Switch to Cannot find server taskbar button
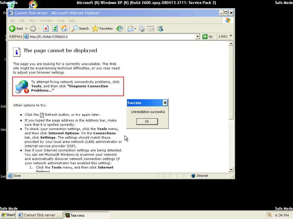This screenshot has width=293, height=219. [x=40, y=215]
